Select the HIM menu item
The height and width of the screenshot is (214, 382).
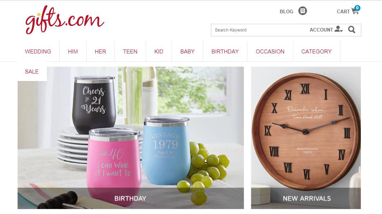73,52
